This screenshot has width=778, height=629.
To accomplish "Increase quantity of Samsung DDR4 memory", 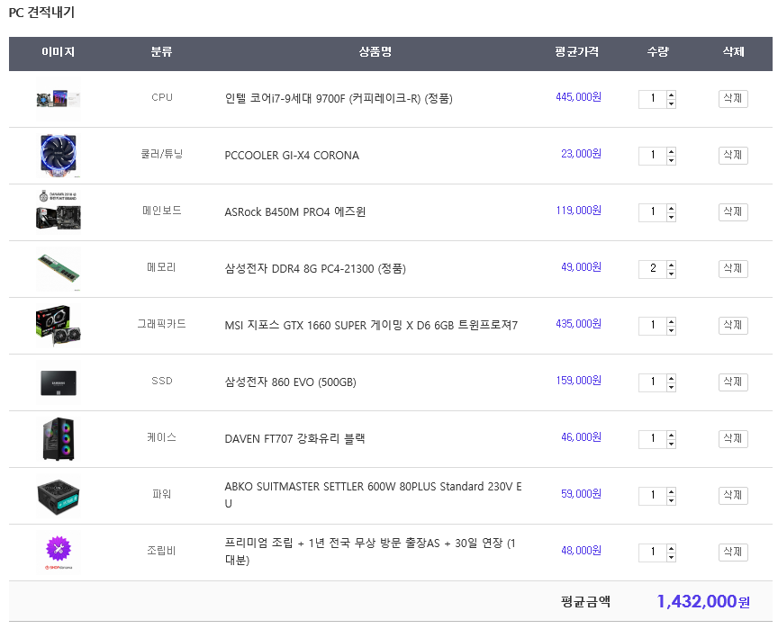I will tap(671, 265).
